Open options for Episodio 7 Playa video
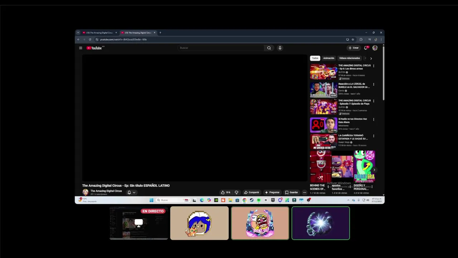 click(x=374, y=101)
